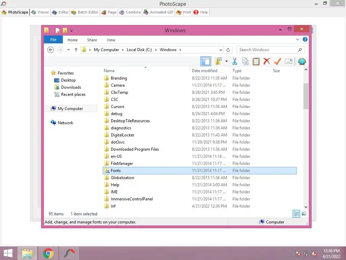The height and width of the screenshot is (260, 346).
Task: Select the PhotoScape home tab
Action: [15, 12]
